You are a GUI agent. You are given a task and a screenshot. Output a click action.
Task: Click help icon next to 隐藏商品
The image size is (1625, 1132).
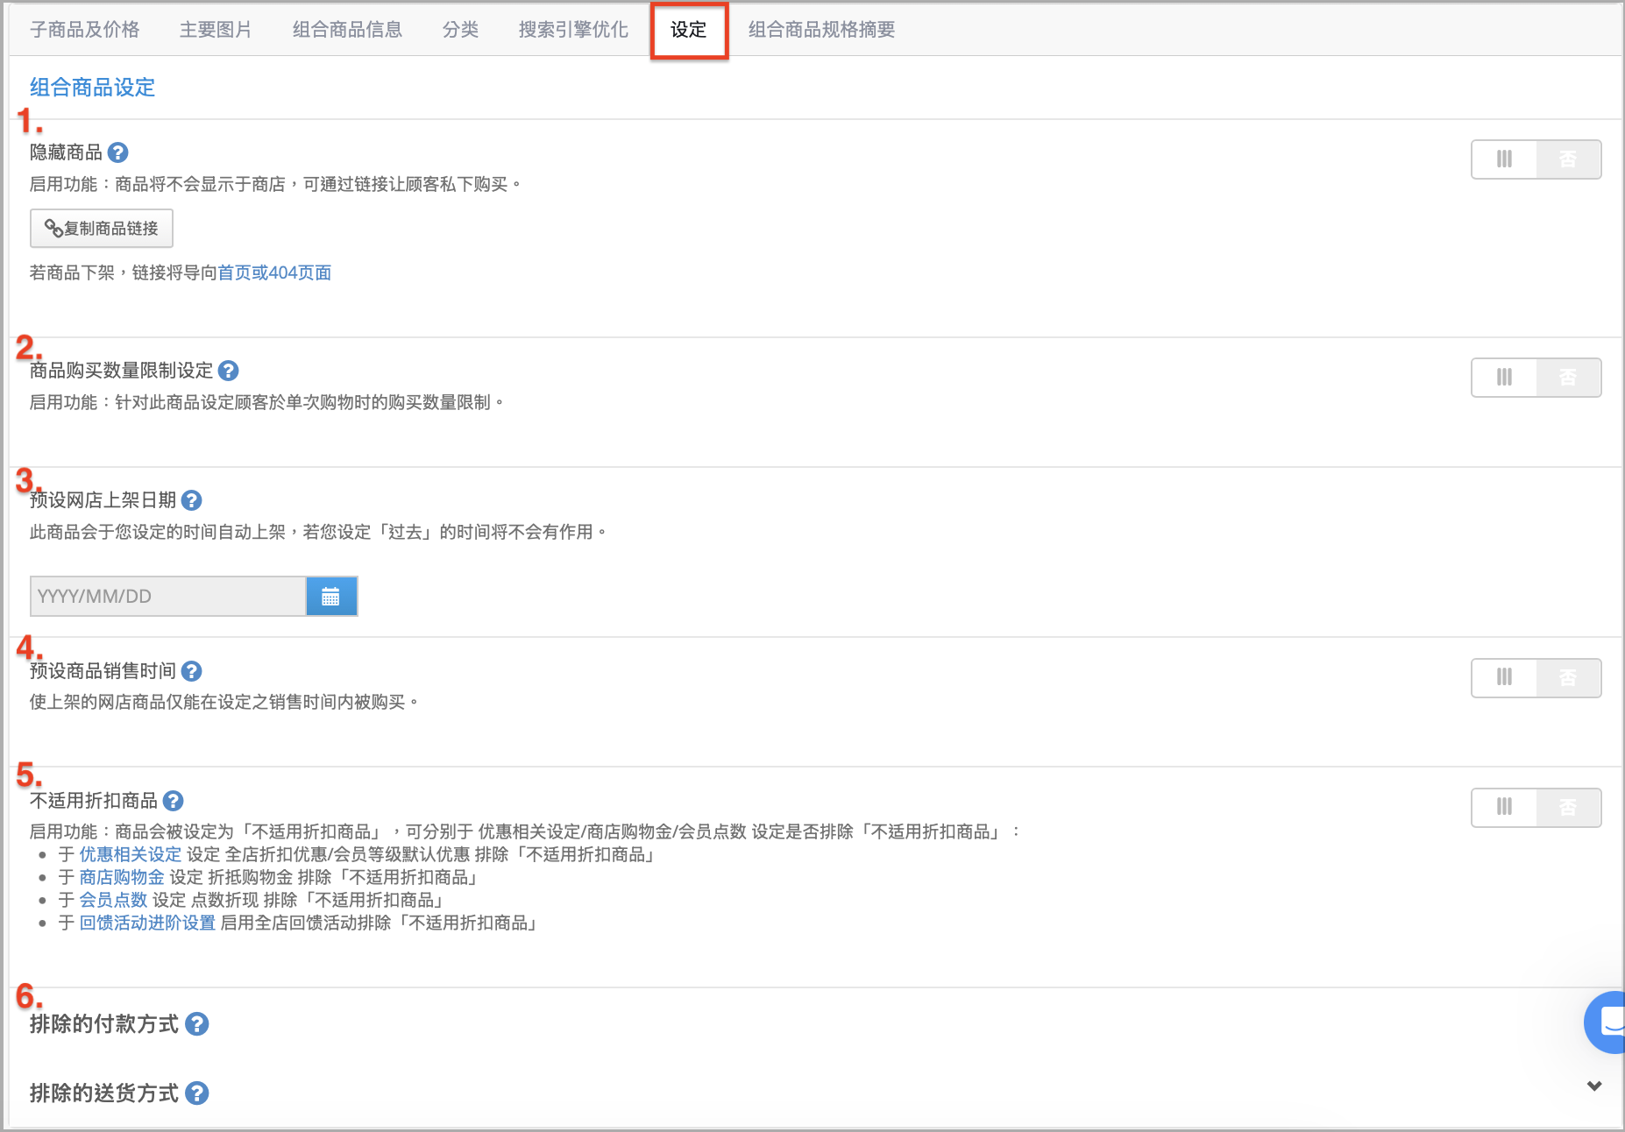(118, 152)
